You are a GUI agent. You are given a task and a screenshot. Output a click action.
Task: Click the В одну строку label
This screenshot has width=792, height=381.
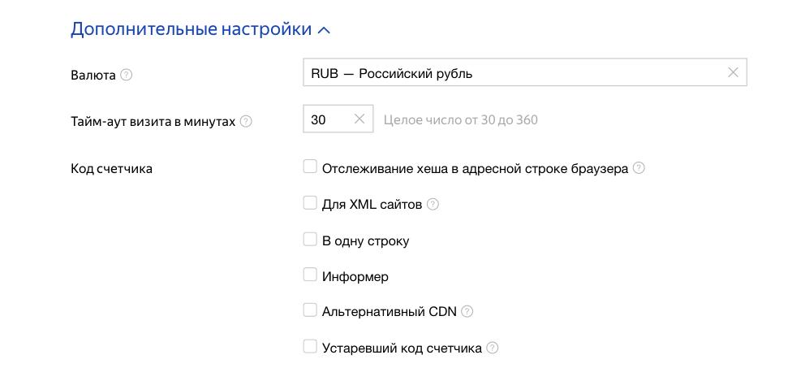point(365,241)
